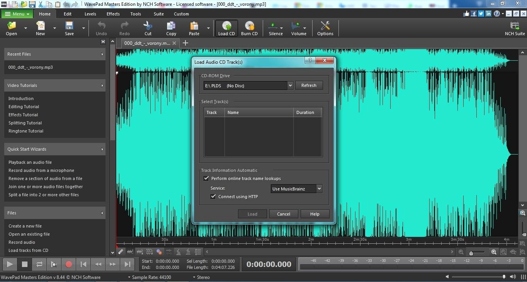Click the Burn CD icon
The height and width of the screenshot is (282, 527).
[249, 26]
